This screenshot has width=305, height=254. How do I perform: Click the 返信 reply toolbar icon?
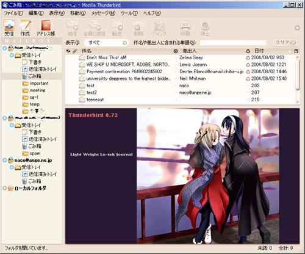tap(72, 28)
